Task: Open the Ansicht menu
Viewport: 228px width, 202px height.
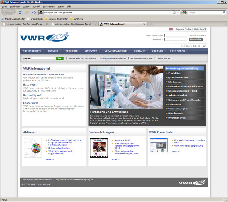Action: (x=27, y=7)
